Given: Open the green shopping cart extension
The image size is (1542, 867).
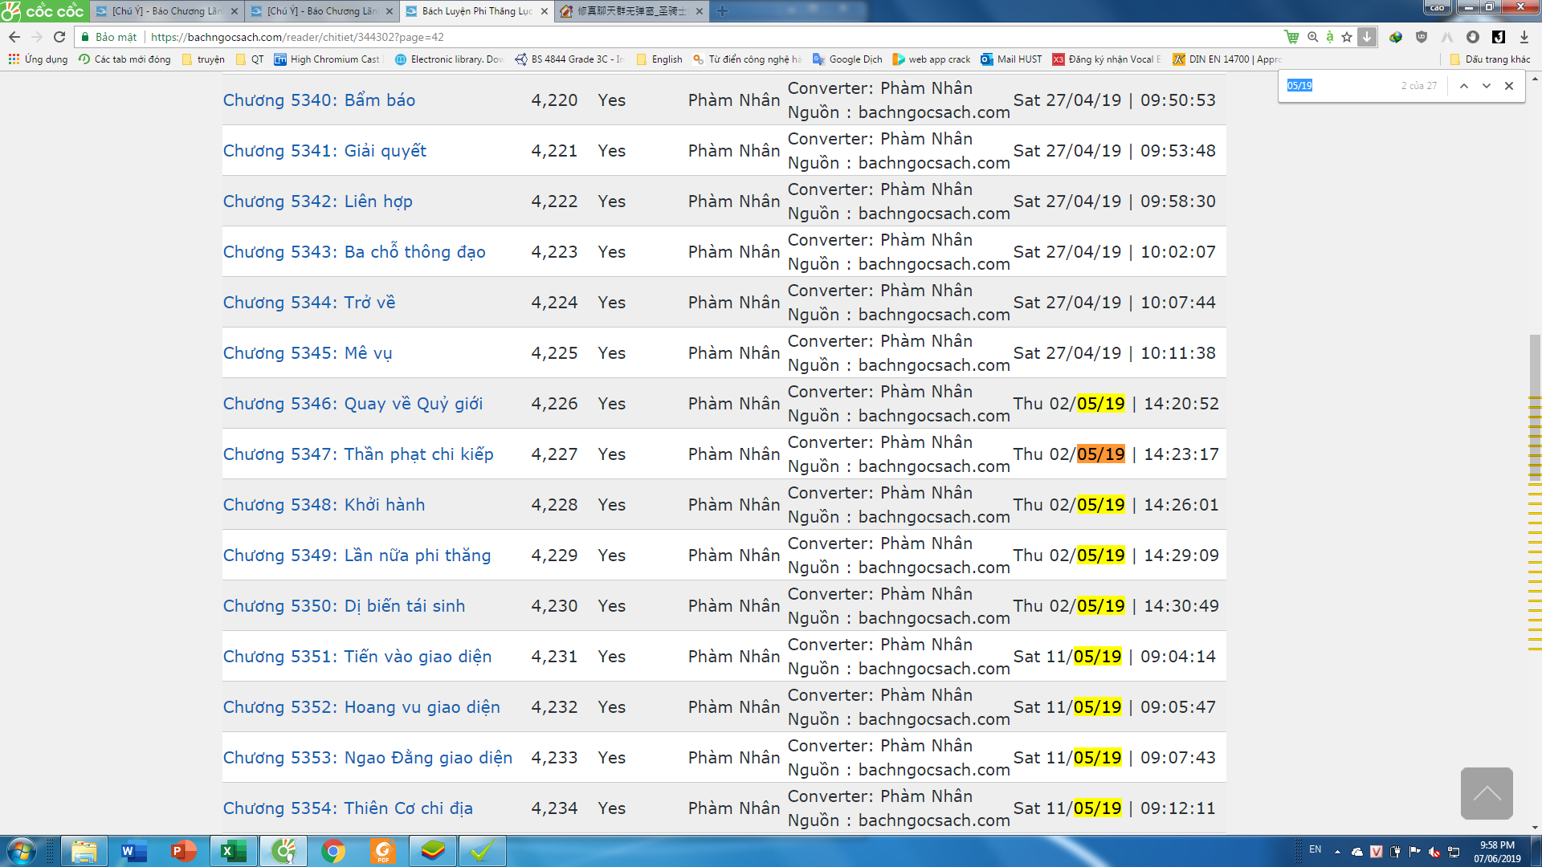Looking at the screenshot, I should (1291, 37).
